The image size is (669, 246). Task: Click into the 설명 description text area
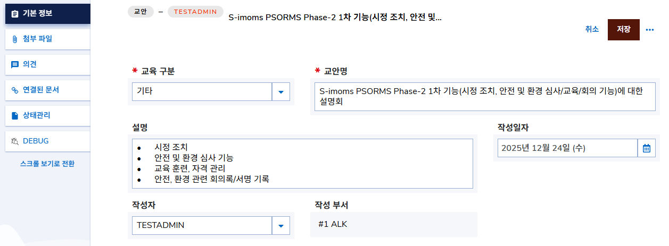(302, 163)
